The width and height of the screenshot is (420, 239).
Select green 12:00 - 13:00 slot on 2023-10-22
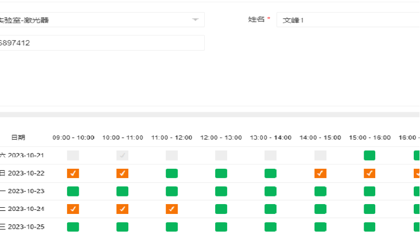pyautogui.click(x=221, y=173)
